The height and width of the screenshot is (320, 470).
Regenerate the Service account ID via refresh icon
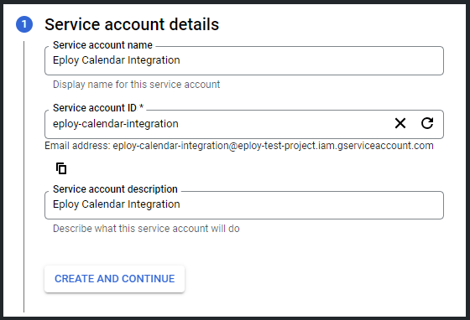point(427,123)
